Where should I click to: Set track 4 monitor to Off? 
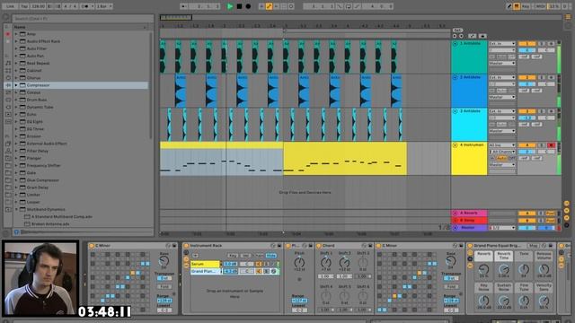pyautogui.click(x=511, y=158)
